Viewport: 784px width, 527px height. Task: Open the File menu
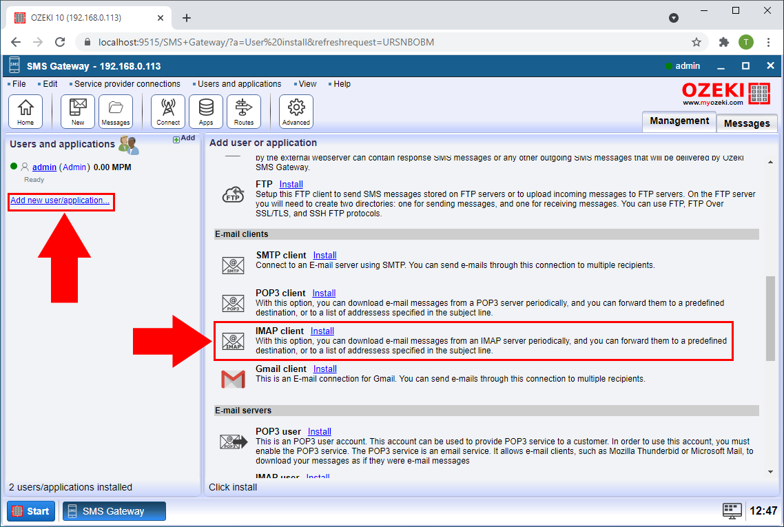[x=19, y=84]
